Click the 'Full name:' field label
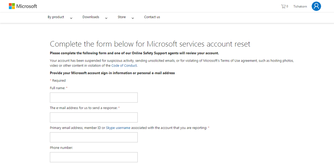The image size is (334, 163). pyautogui.click(x=57, y=88)
